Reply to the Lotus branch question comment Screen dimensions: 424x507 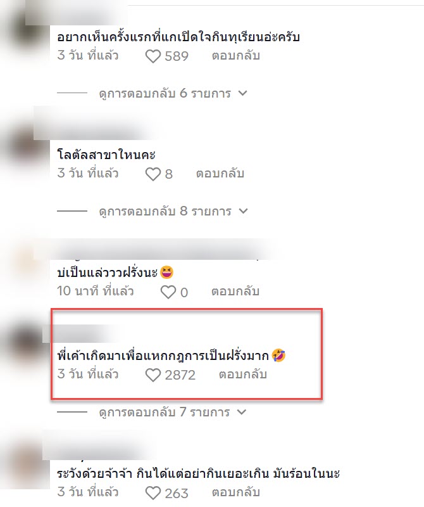click(220, 174)
